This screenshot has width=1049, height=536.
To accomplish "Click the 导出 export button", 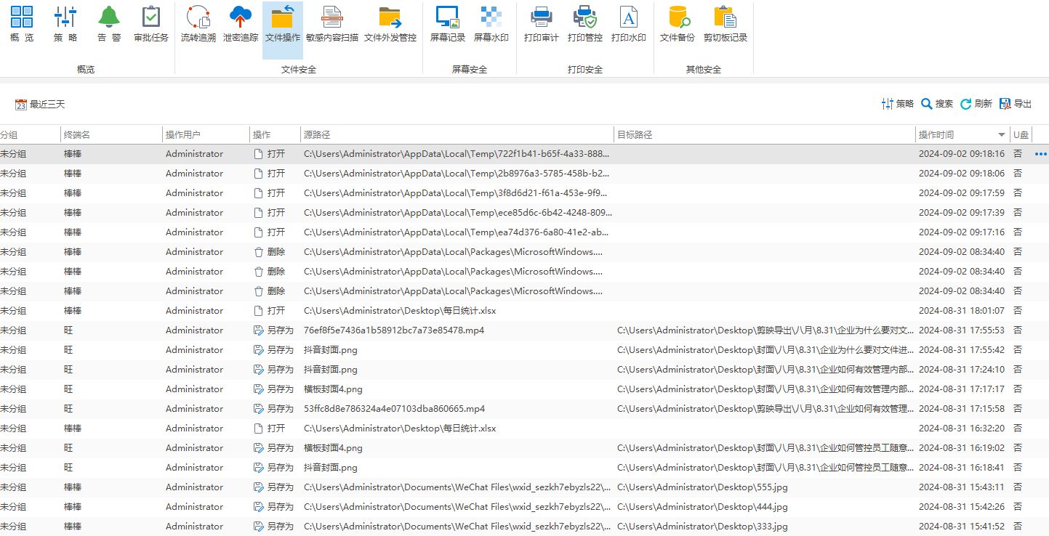I will (x=1016, y=104).
